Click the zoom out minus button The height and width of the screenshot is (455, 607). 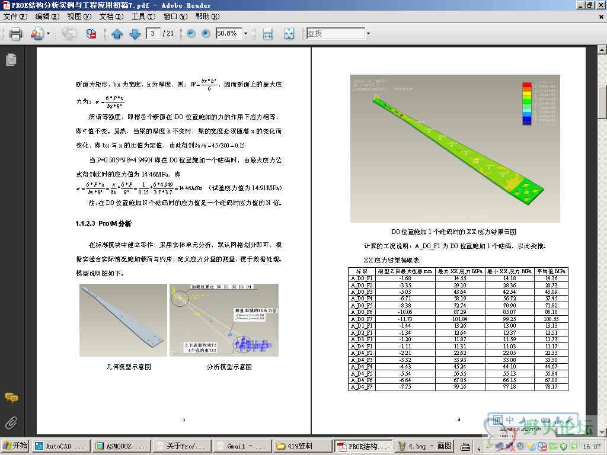click(191, 34)
